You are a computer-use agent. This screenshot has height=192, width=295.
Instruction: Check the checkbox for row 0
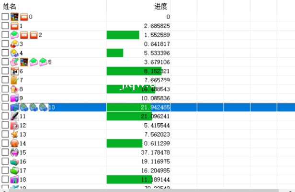tap(5, 17)
